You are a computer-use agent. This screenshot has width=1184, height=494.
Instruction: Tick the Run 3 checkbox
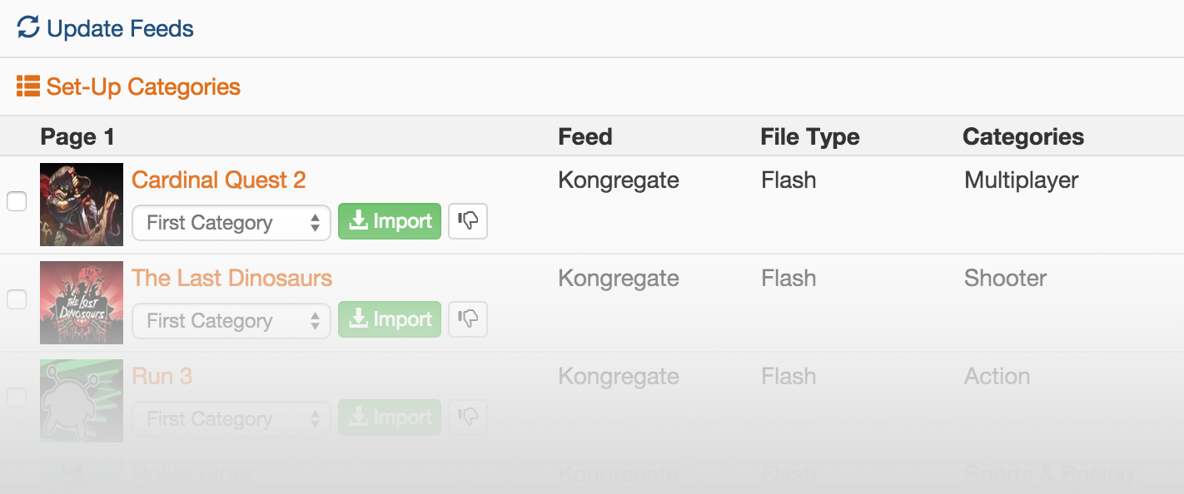click(17, 398)
